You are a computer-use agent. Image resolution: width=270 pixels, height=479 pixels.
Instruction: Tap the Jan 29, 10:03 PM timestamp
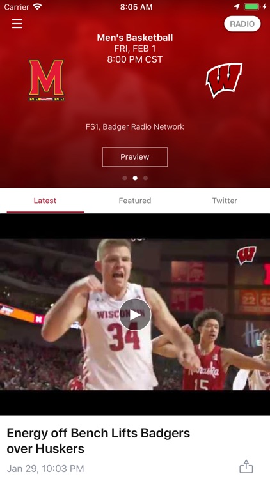click(x=45, y=468)
